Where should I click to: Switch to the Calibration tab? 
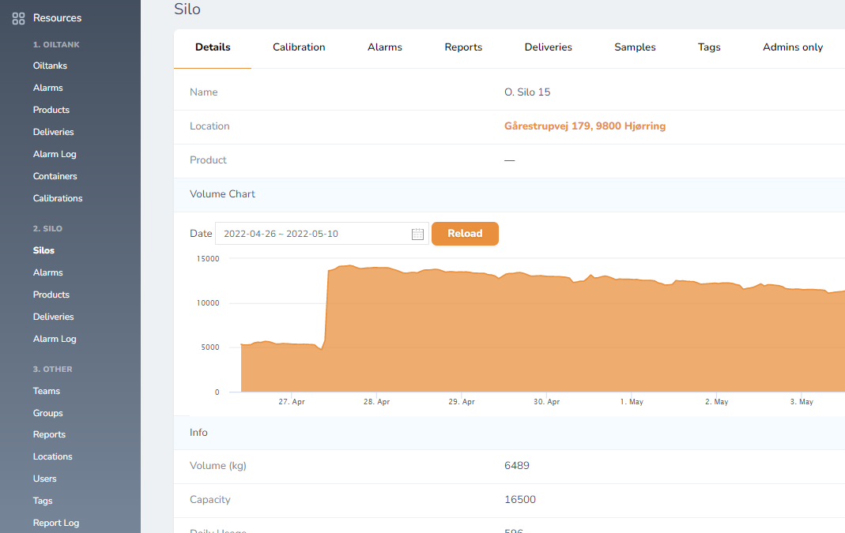click(299, 47)
